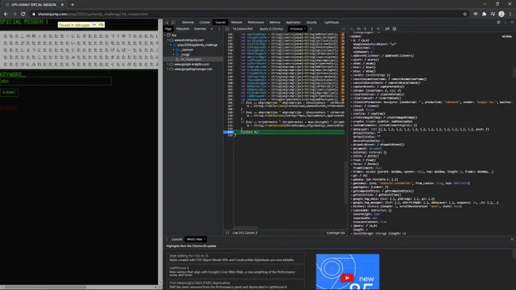Expand the _image folder
Image resolution: width=516 pixels, height=290 pixels.
point(174,55)
